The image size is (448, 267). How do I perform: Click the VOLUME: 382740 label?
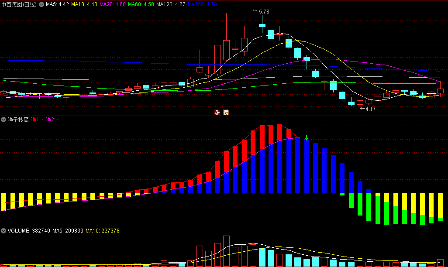click(28, 231)
